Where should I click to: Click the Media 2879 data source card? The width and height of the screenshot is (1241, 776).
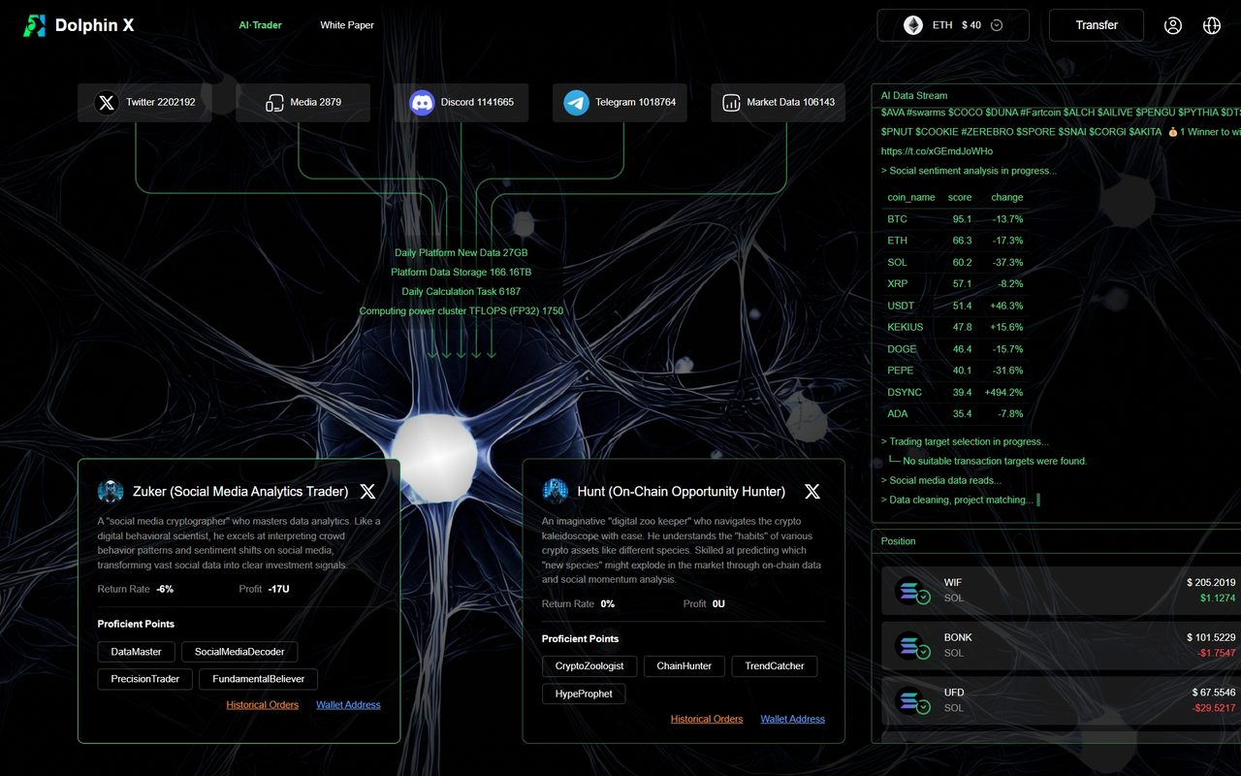point(302,103)
